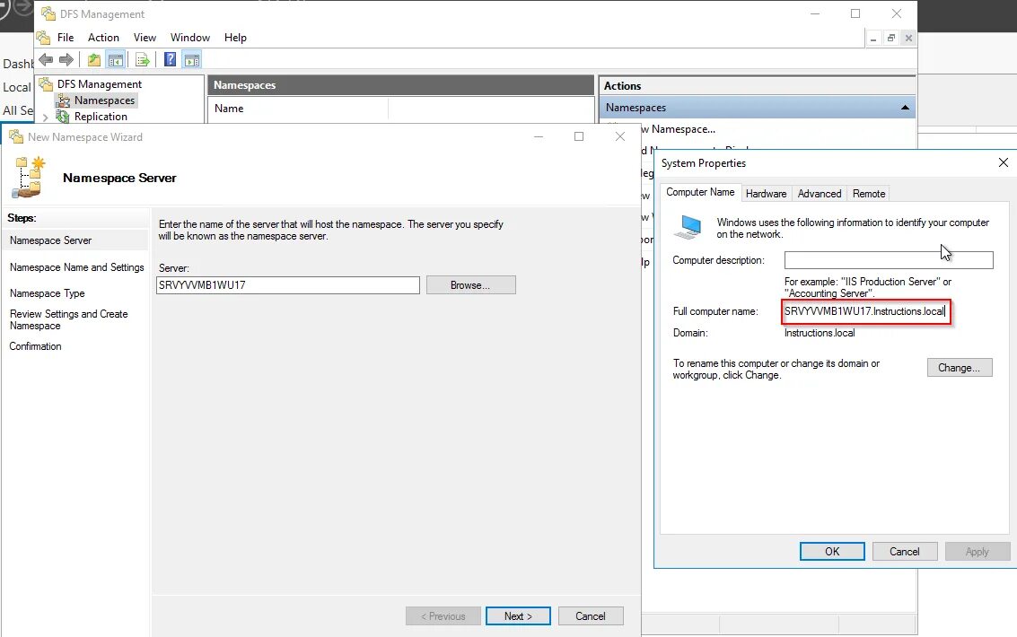The height and width of the screenshot is (637, 1017).
Task: Click Review Settings and Create Namespace step
Action: pyautogui.click(x=69, y=319)
